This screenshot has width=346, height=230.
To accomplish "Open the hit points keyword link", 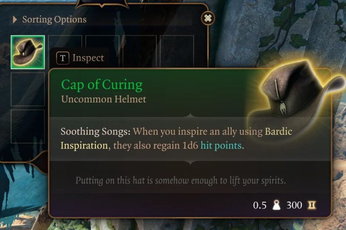I will tap(221, 145).
